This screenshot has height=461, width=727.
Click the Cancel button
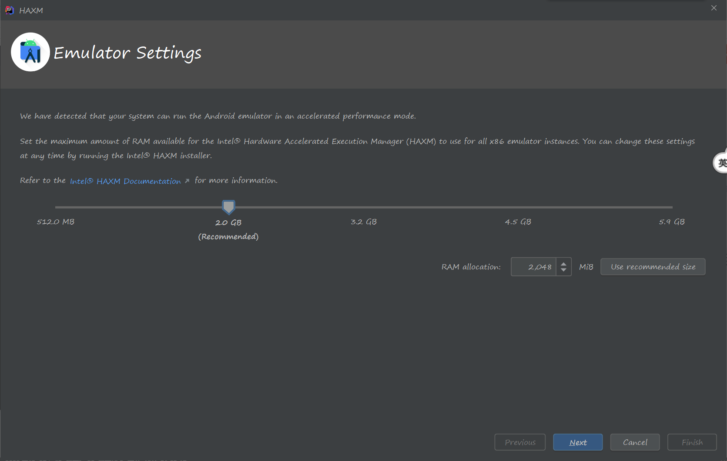coord(635,442)
